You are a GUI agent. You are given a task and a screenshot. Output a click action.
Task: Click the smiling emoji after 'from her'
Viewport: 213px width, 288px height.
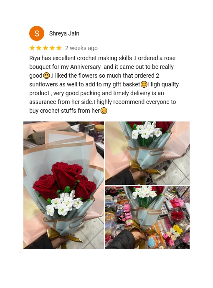point(104,111)
